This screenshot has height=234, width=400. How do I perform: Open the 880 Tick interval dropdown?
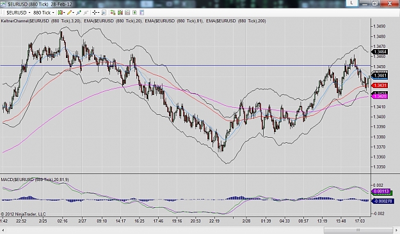coord(44,13)
